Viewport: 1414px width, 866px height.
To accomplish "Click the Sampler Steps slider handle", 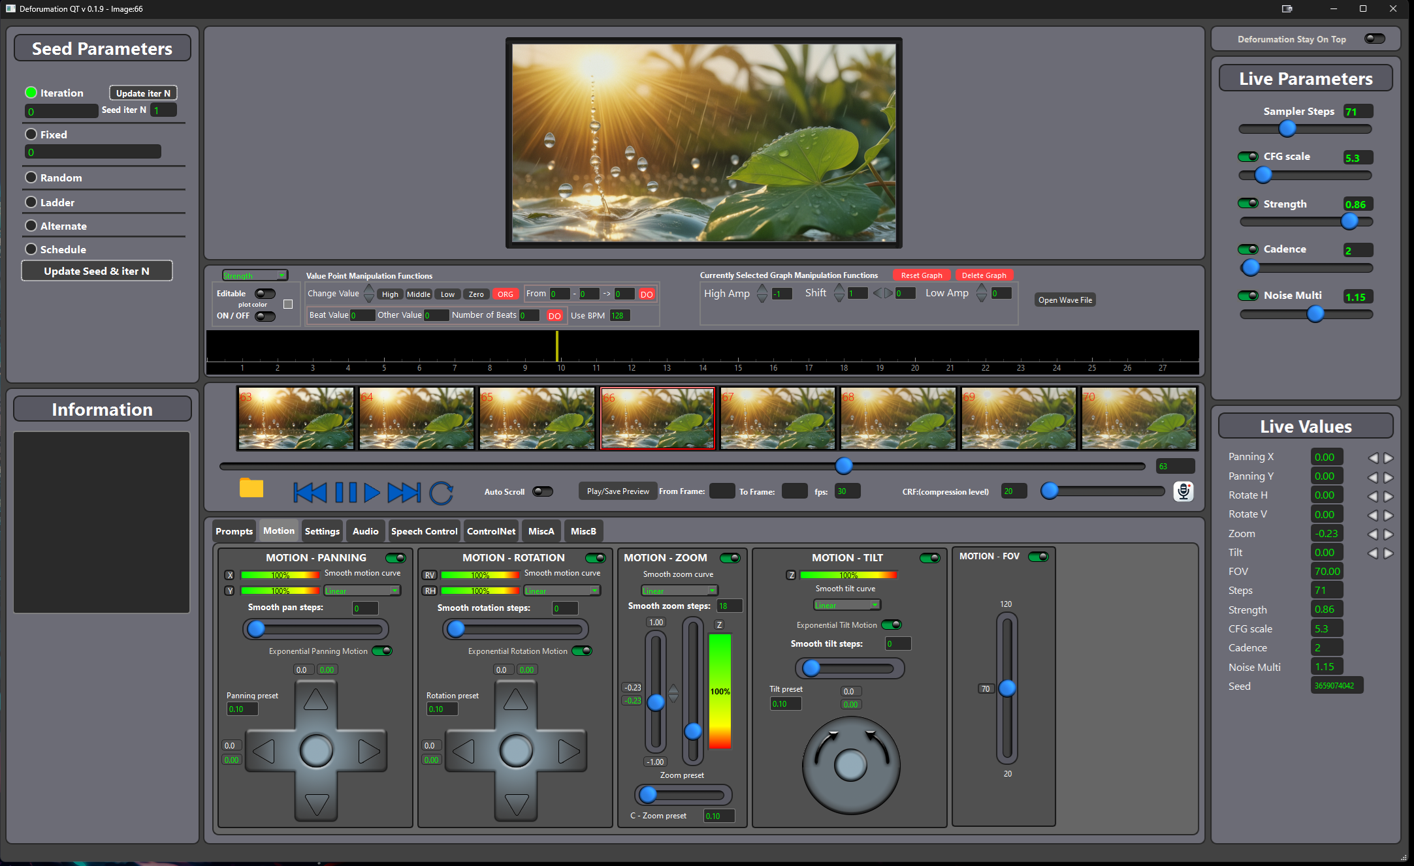I will 1287,129.
